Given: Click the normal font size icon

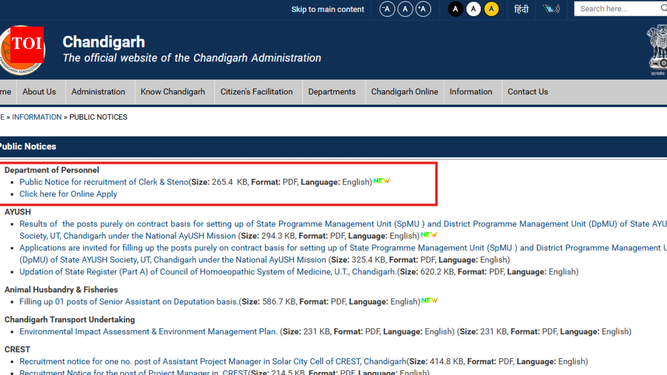Looking at the screenshot, I should point(405,9).
